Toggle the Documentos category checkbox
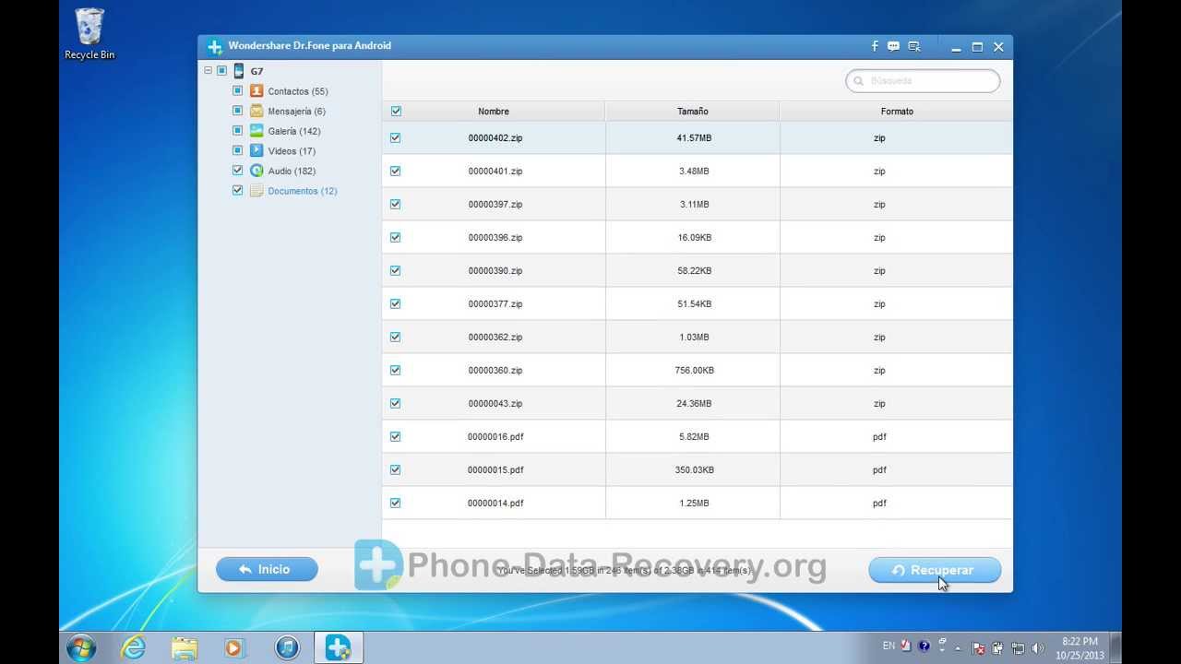 (x=238, y=190)
